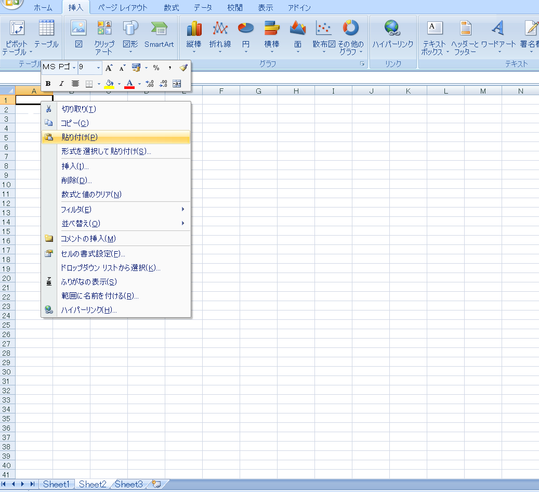The width and height of the screenshot is (539, 492).
Task: Decrease font size in mini toolbar
Action: [122, 68]
